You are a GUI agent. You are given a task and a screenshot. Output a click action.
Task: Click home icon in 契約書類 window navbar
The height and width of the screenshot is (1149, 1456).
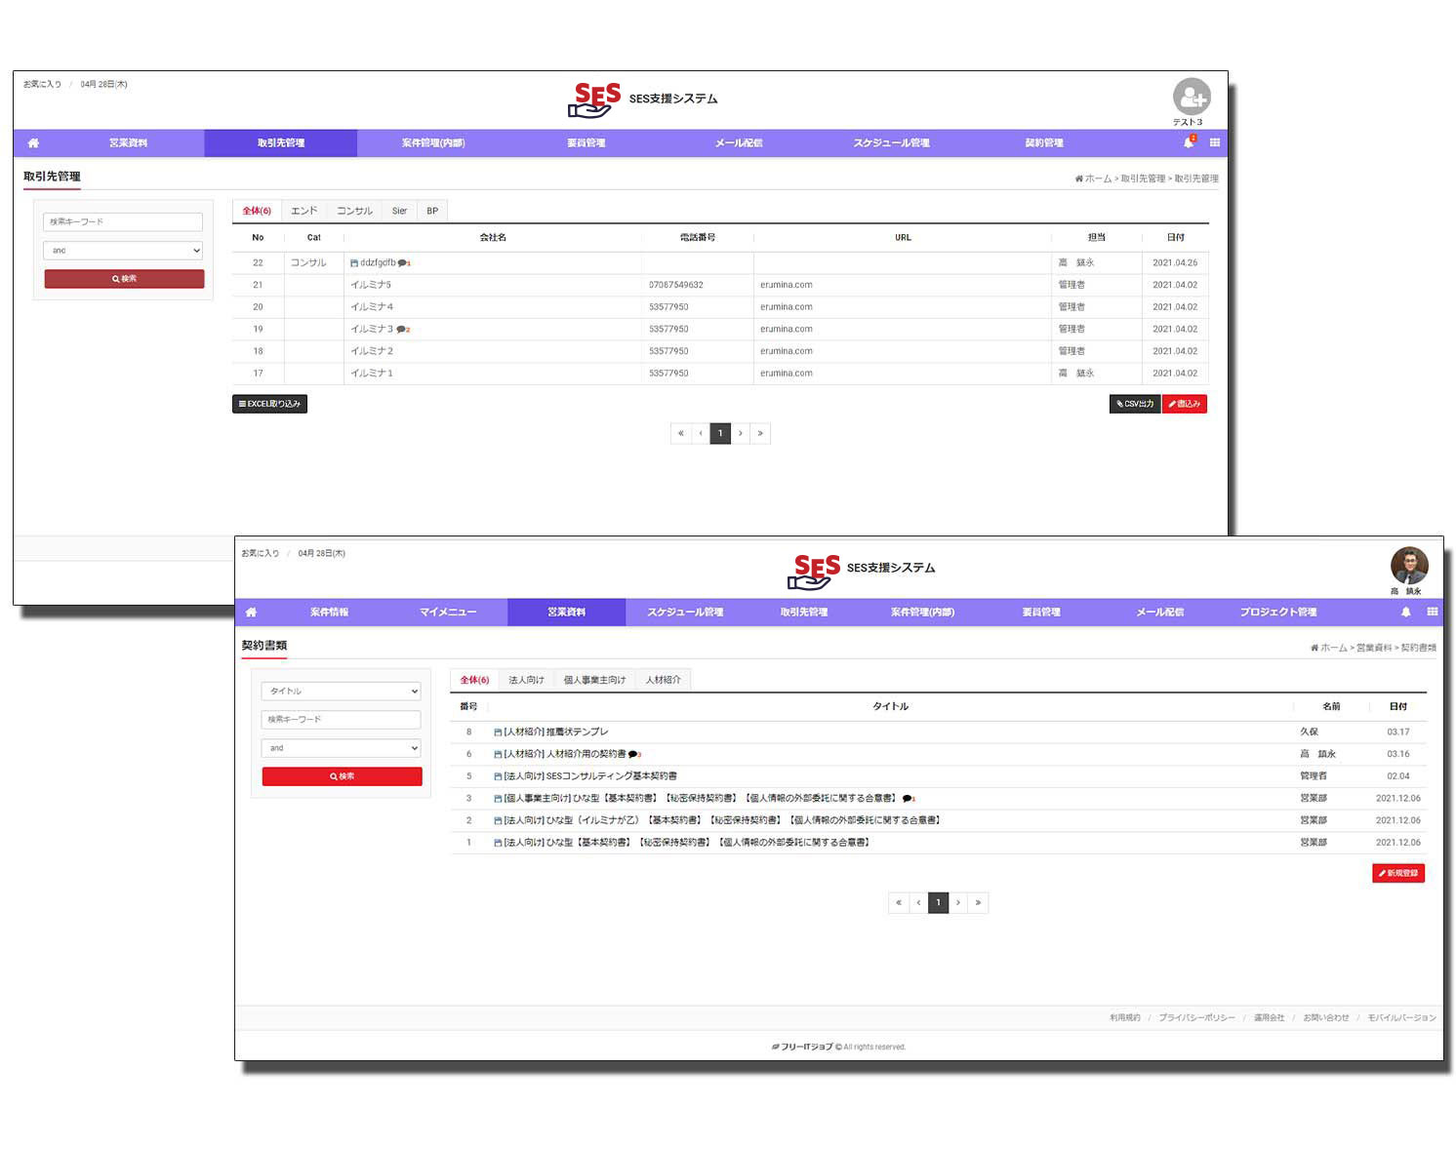point(251,613)
